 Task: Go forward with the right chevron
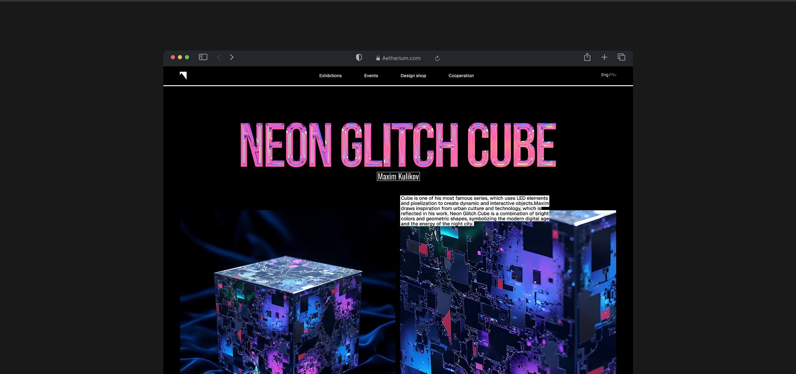[x=232, y=57]
